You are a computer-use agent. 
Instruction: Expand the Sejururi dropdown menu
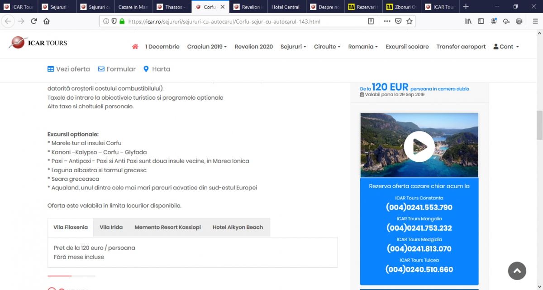[x=293, y=47]
